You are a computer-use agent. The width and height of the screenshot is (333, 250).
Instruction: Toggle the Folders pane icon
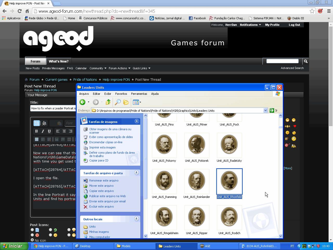click(126, 102)
